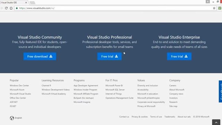
Task: Click the Visual Studio Enterprise heading
Action: [179, 37]
